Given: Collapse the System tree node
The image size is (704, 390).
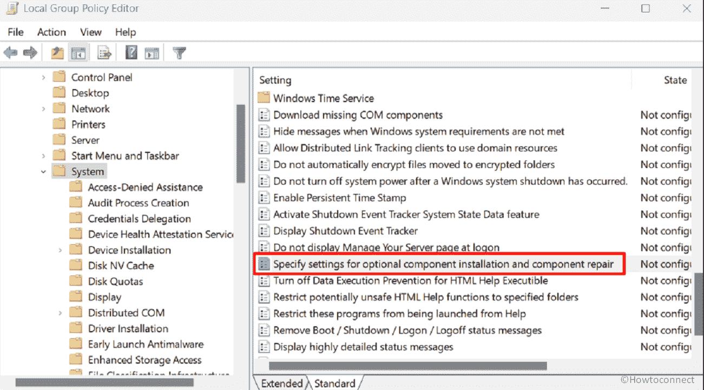Looking at the screenshot, I should coord(44,172).
